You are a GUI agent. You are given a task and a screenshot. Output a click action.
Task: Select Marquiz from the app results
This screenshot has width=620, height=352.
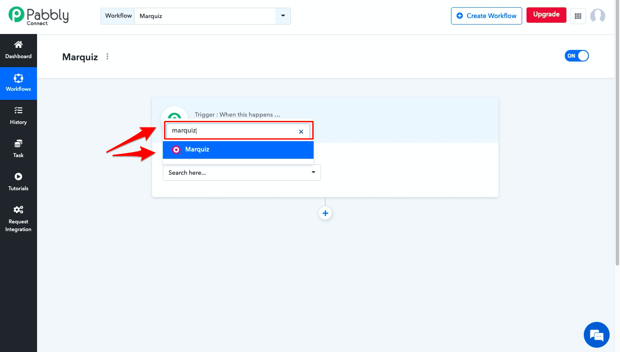(x=238, y=150)
